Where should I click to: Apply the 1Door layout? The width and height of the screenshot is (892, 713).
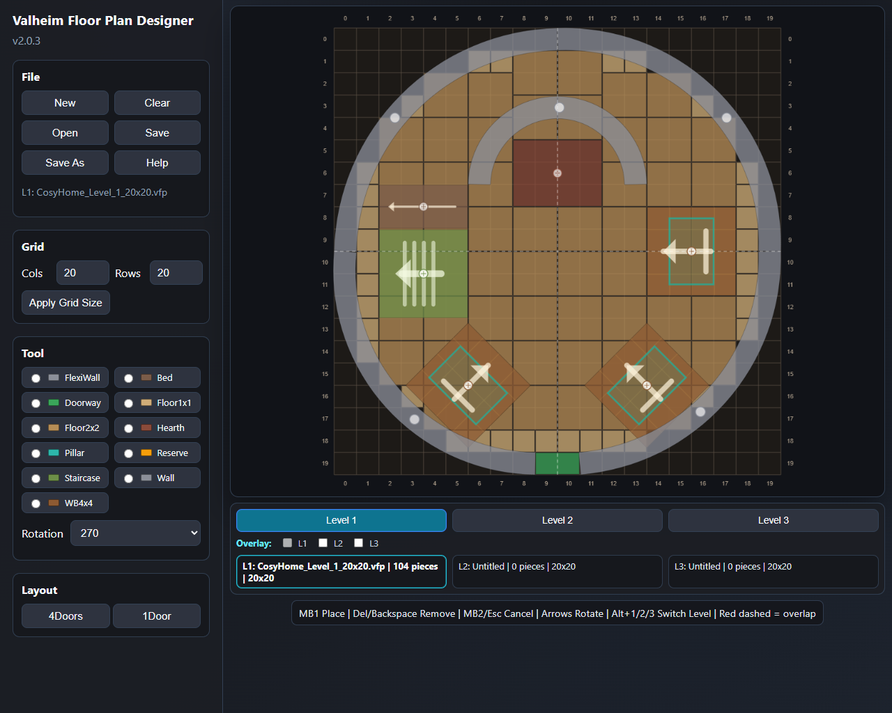[x=157, y=616]
